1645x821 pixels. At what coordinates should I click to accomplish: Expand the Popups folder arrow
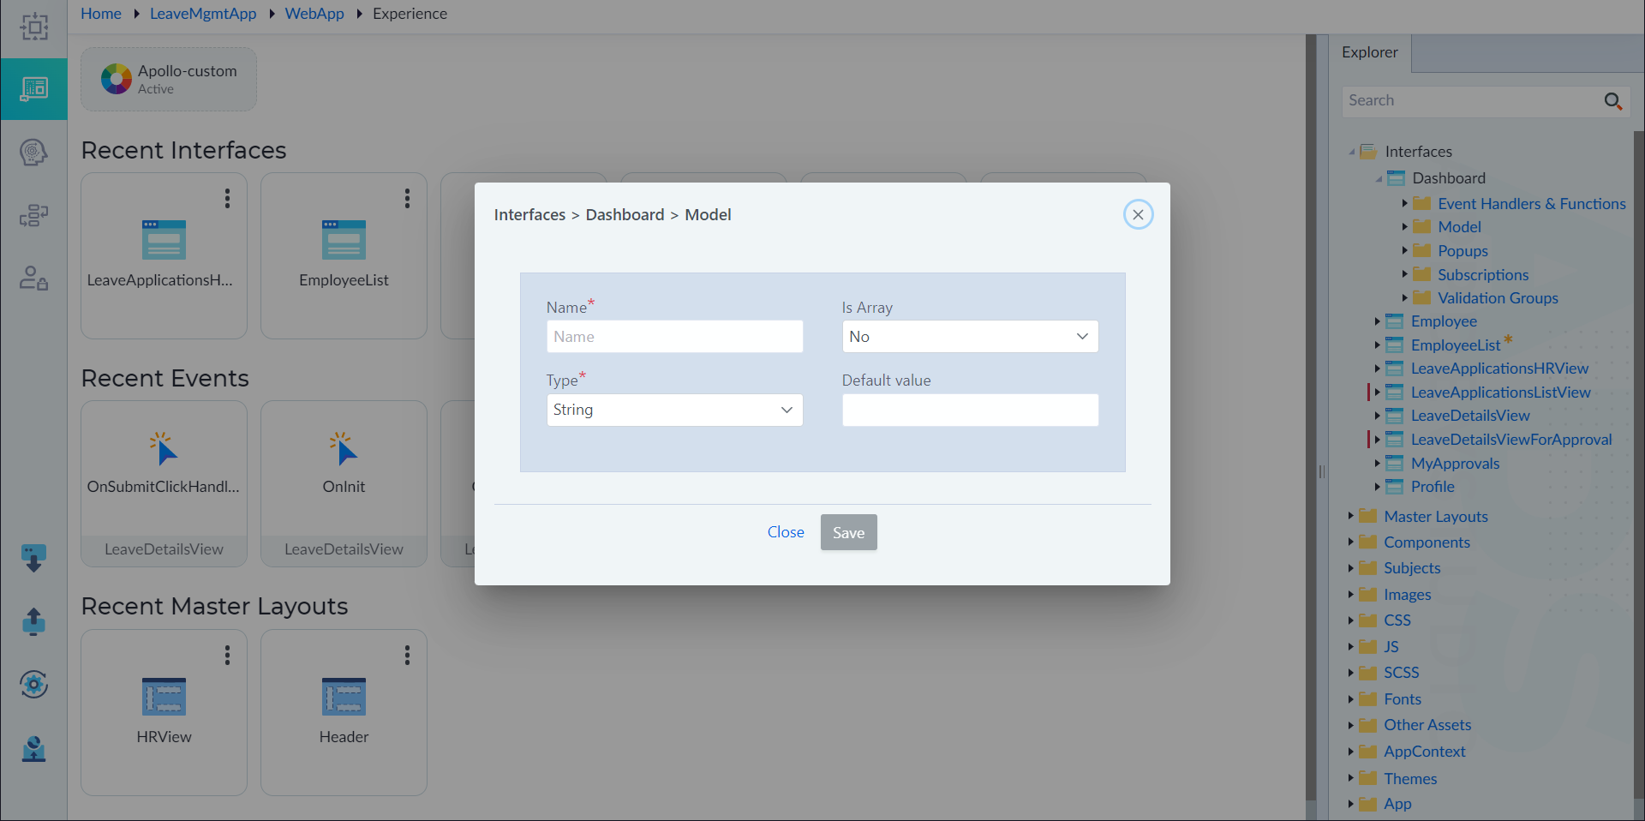(1405, 250)
